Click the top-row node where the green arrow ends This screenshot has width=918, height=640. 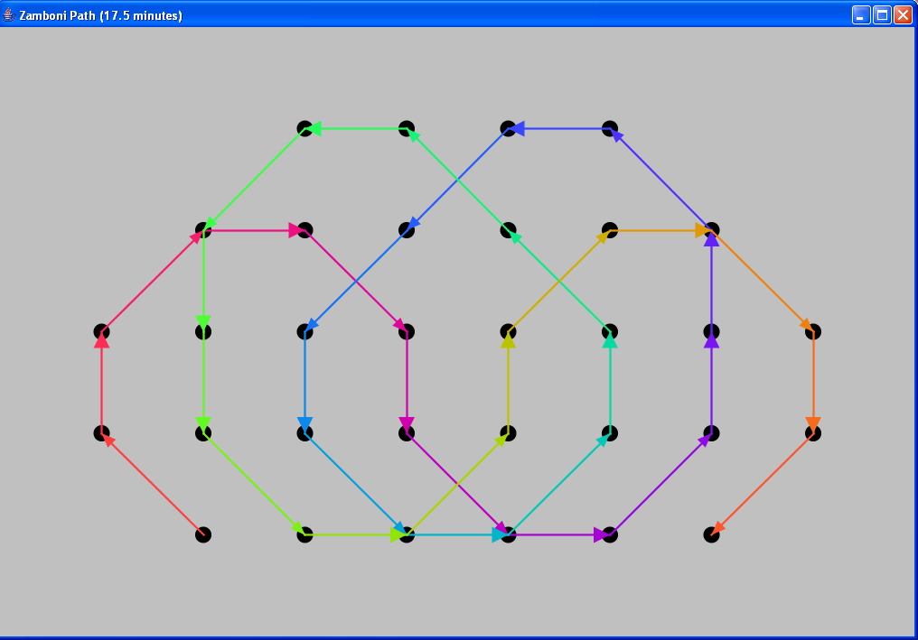coord(305,128)
